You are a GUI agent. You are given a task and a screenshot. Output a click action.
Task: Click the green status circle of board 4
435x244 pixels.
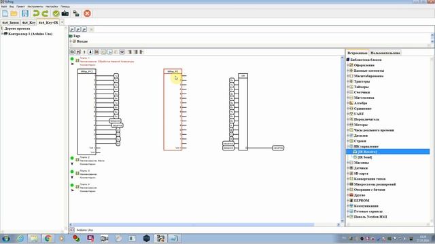tap(72, 185)
